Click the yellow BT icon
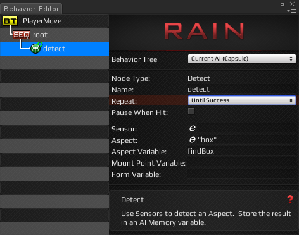 pyautogui.click(x=10, y=21)
